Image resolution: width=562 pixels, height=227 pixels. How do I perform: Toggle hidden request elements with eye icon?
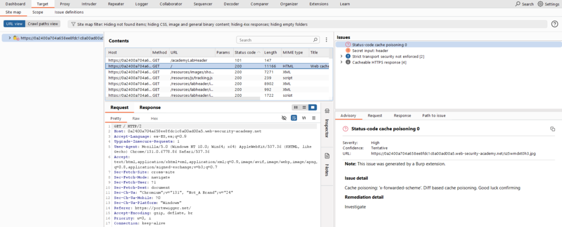pos(284,118)
